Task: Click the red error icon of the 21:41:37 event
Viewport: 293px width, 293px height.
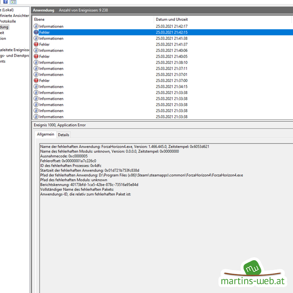Action: click(x=36, y=44)
